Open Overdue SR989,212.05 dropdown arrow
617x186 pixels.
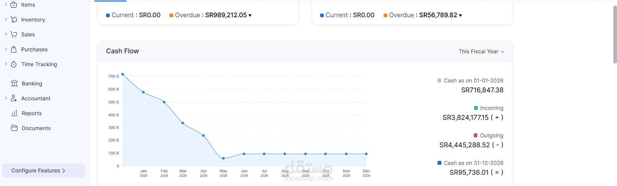250,16
